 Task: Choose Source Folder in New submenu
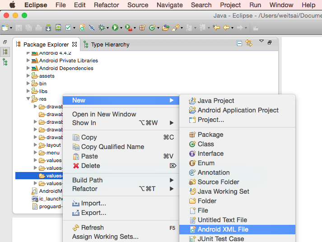pyautogui.click(x=237, y=182)
